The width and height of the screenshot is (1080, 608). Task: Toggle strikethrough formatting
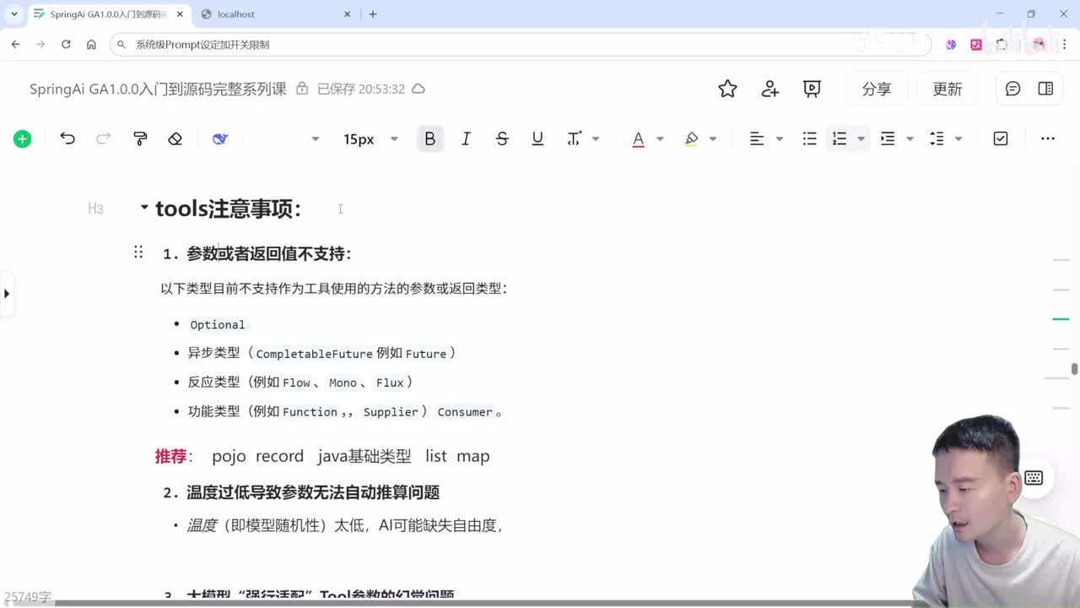502,138
